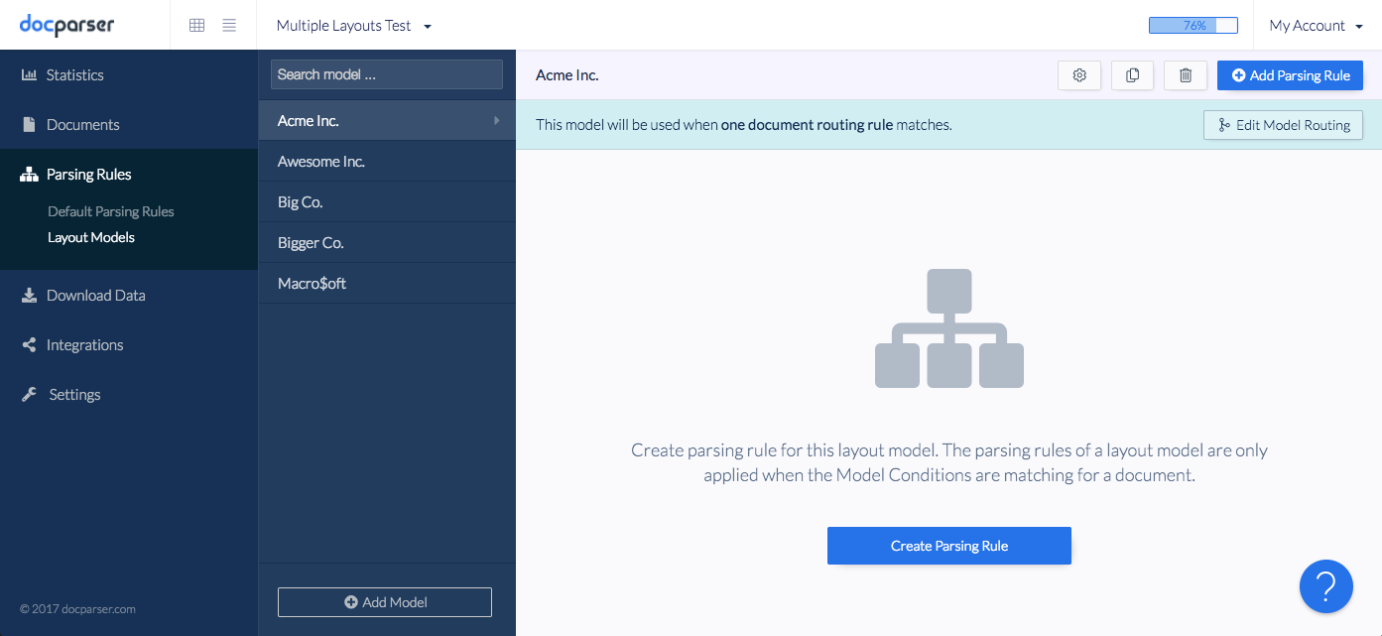
Task: Focus the Search model input field
Action: click(x=387, y=74)
